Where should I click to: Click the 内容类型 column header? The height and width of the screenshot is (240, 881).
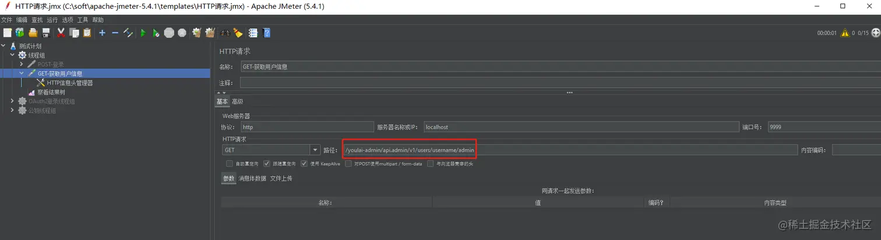point(775,203)
